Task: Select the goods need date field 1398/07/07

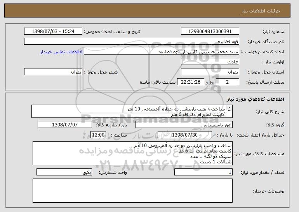Action: tap(65, 125)
